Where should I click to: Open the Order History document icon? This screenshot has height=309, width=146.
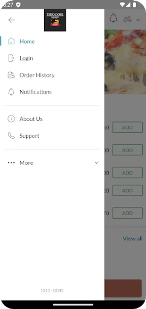(11, 75)
